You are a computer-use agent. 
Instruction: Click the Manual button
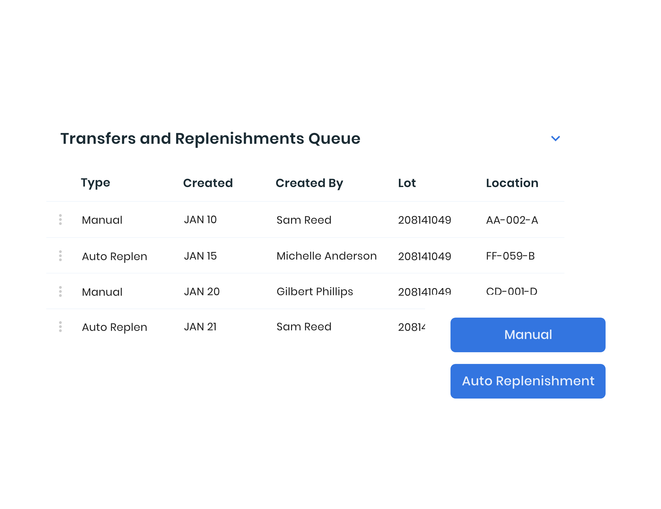(x=528, y=335)
